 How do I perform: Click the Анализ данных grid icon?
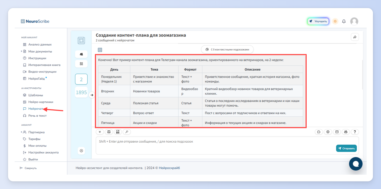point(25,45)
